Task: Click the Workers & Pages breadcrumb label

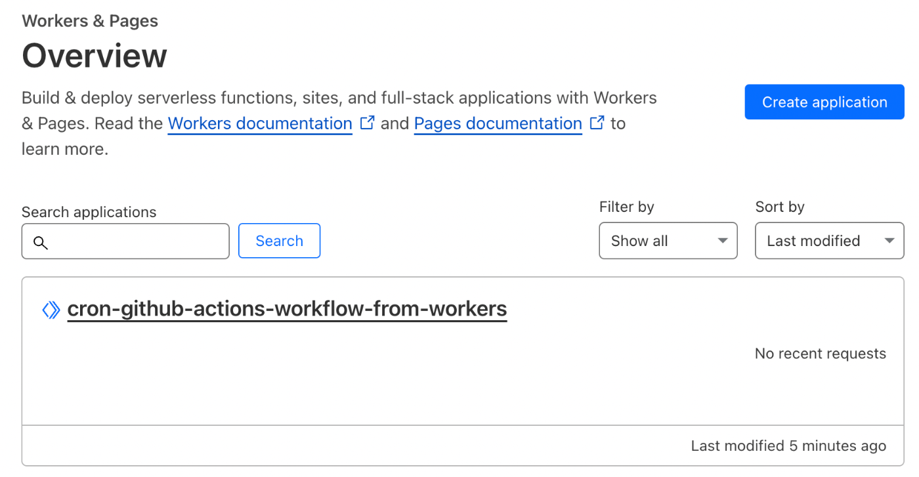Action: (90, 21)
